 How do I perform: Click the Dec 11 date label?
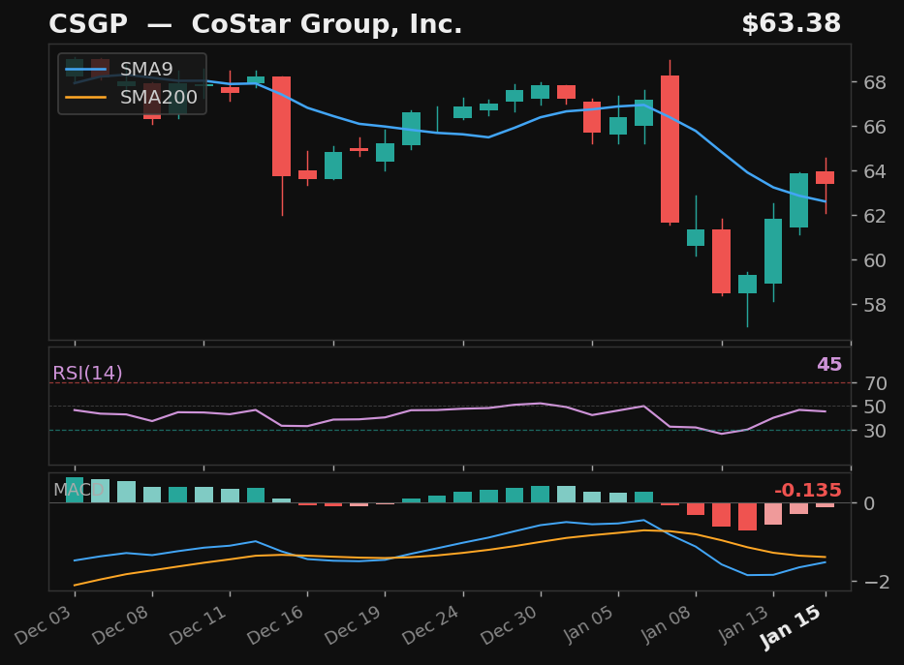(x=199, y=624)
